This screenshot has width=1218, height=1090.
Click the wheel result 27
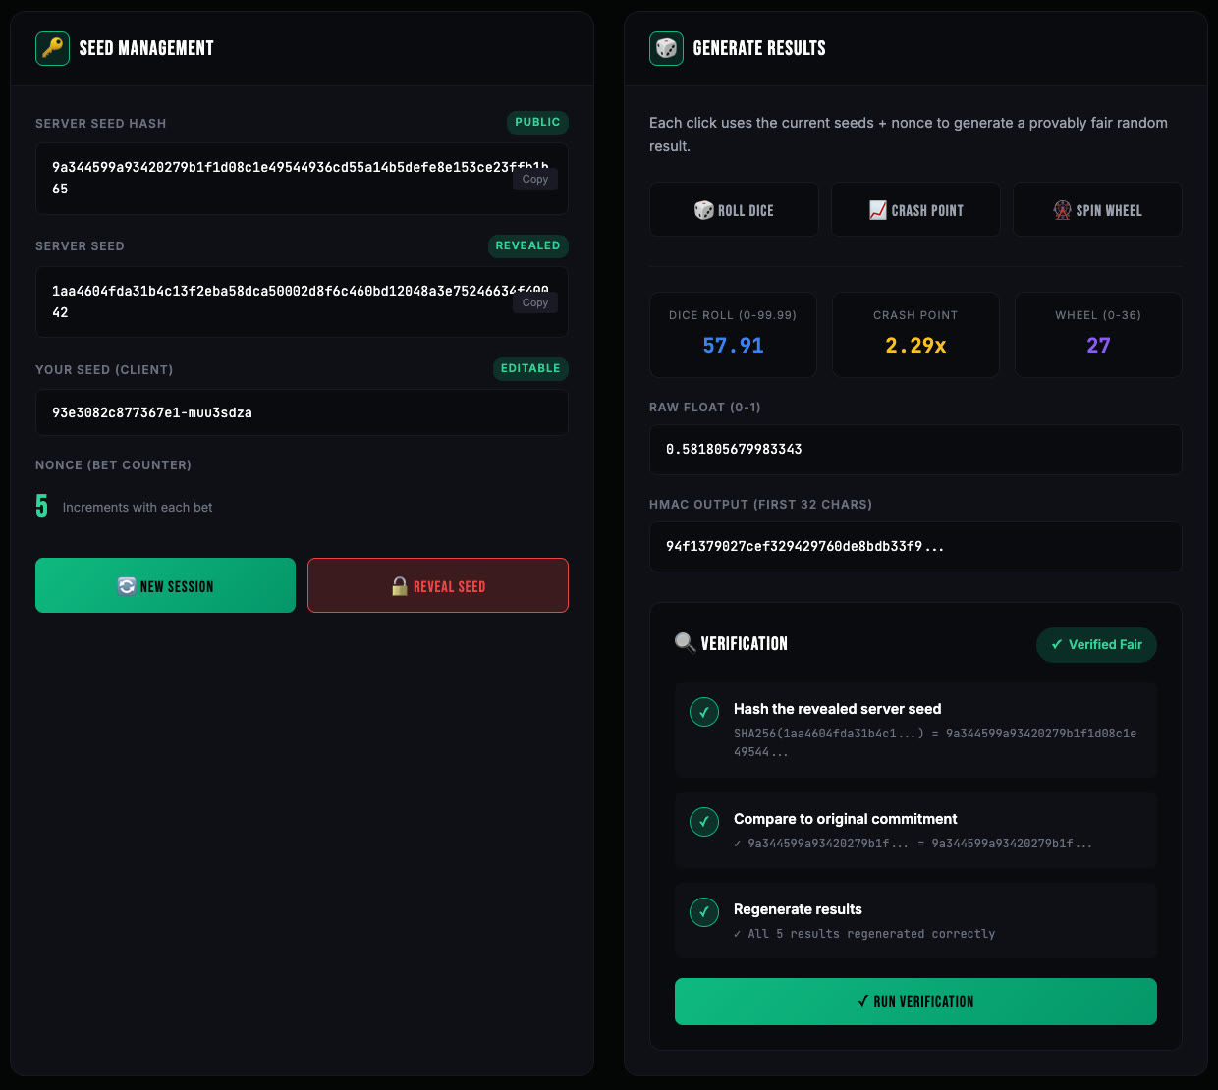click(1098, 346)
